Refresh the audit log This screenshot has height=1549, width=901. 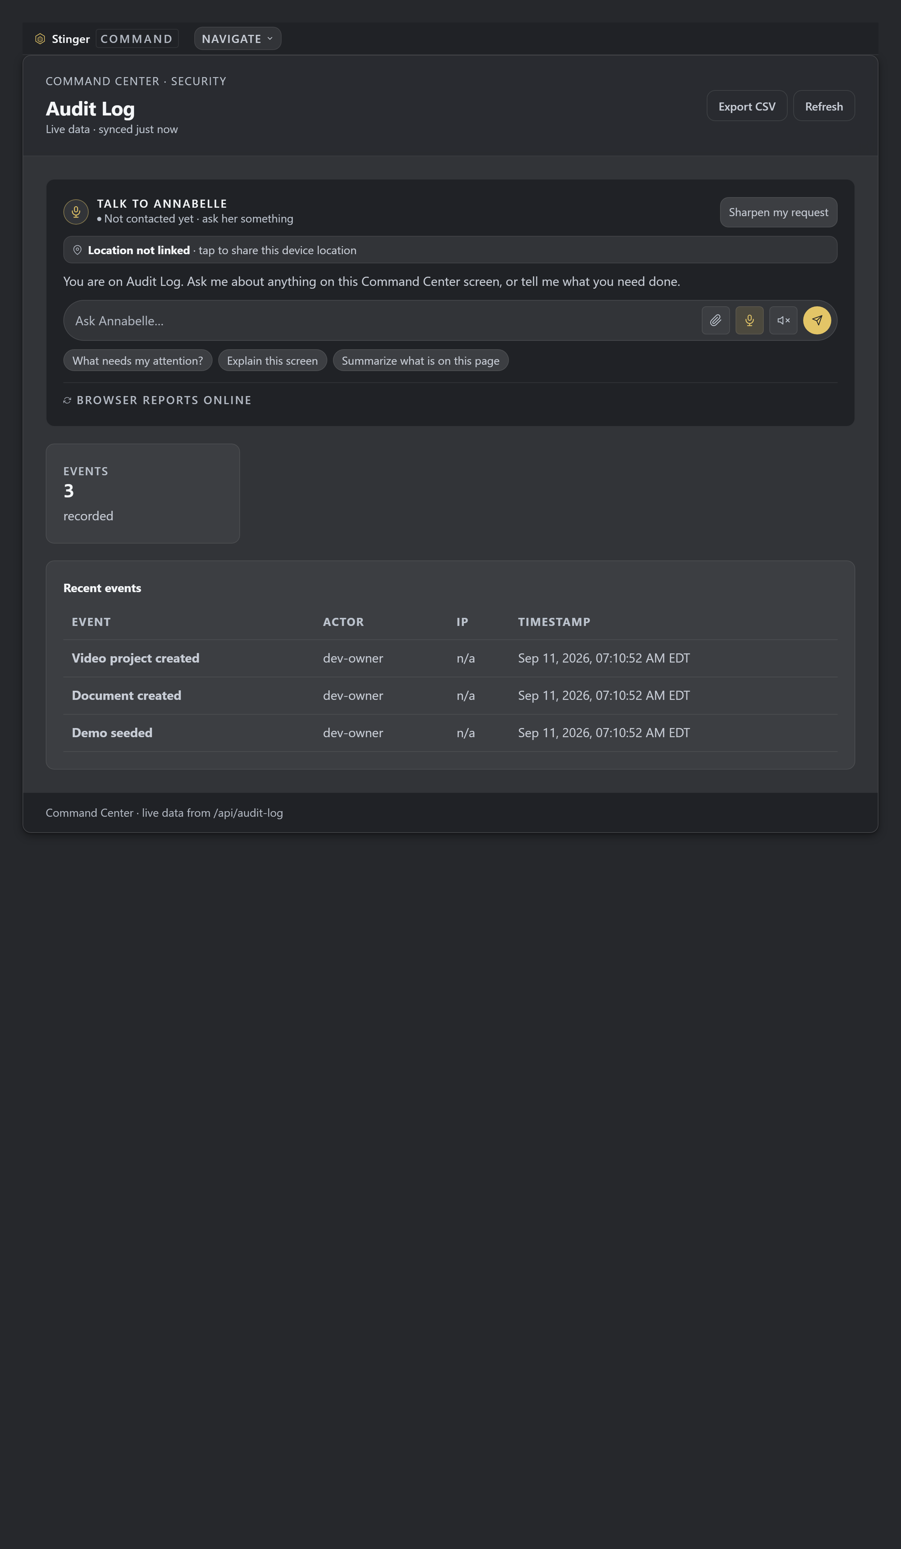point(824,106)
